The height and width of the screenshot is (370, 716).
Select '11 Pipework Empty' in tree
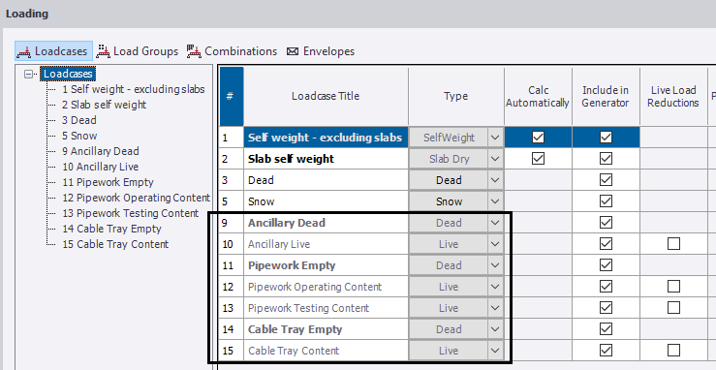108,182
